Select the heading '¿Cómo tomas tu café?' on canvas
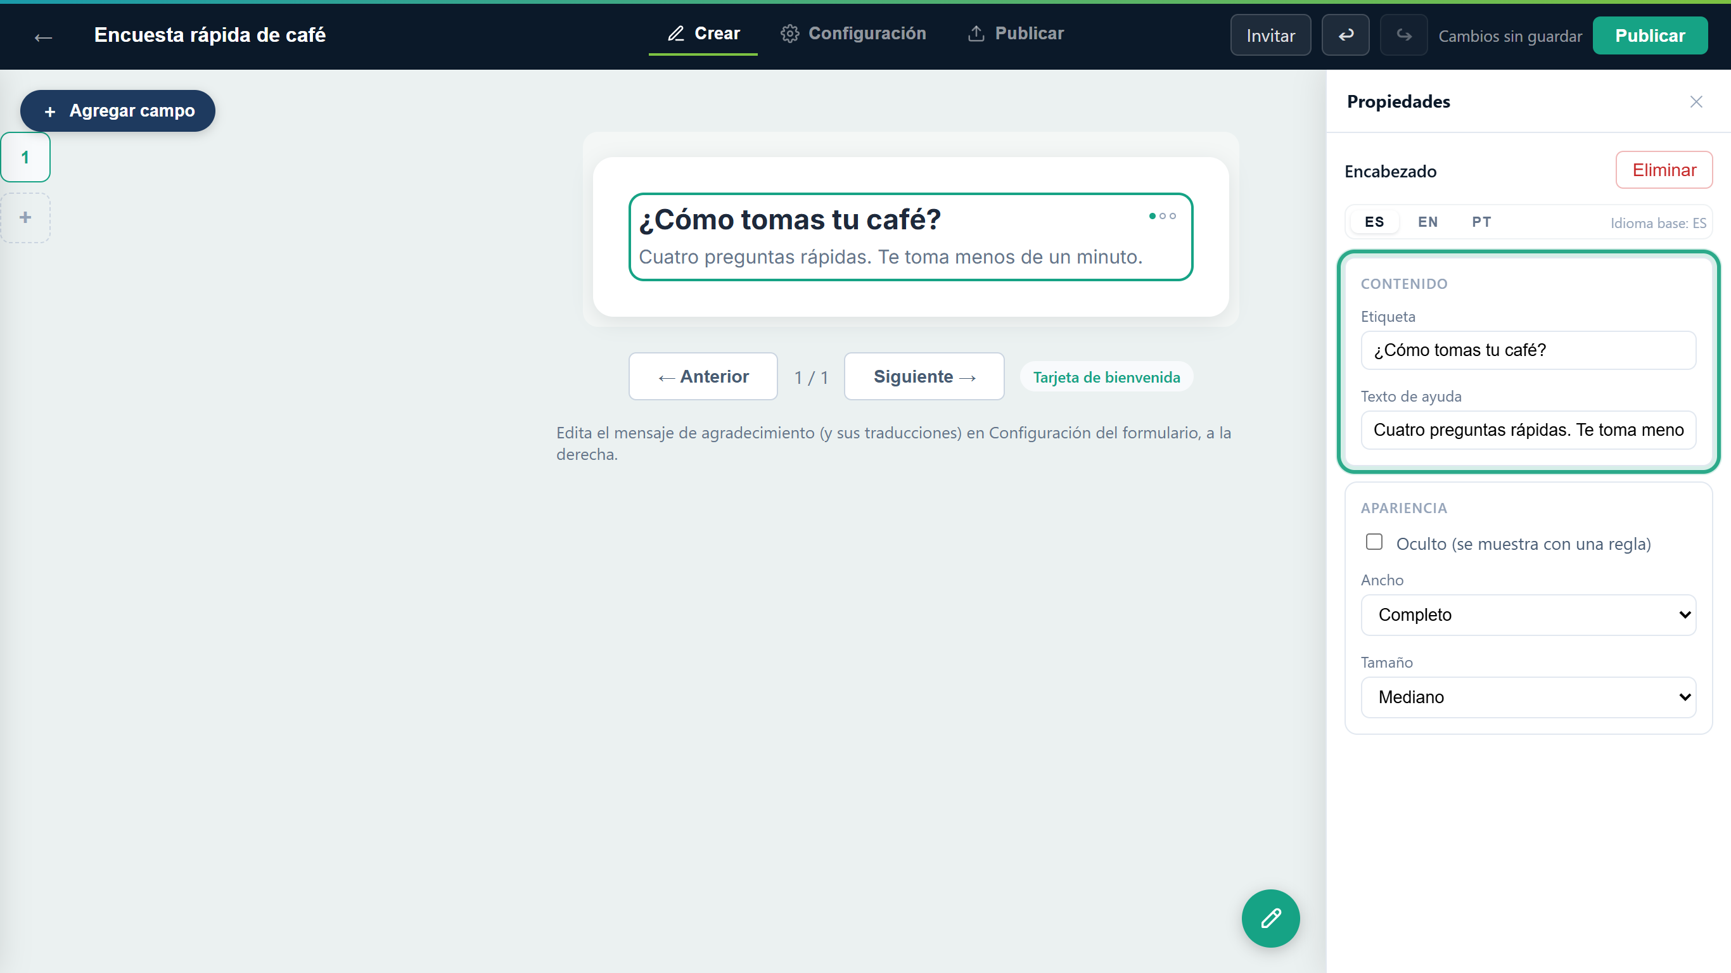Viewport: 1731px width, 973px height. [789, 220]
